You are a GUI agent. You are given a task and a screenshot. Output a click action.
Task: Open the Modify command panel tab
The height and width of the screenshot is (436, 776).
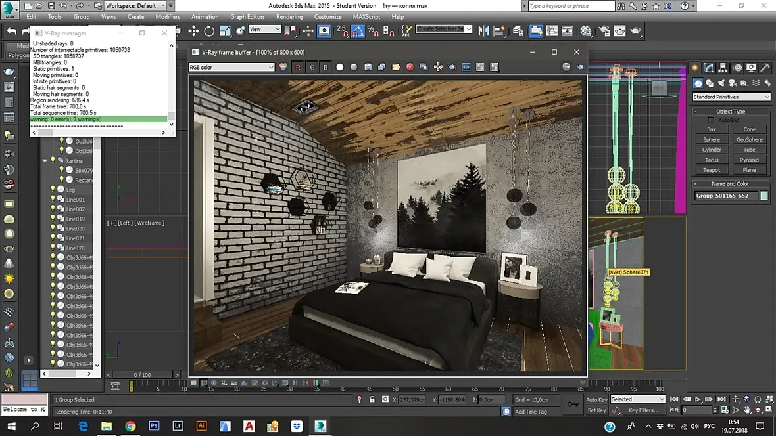click(x=710, y=68)
